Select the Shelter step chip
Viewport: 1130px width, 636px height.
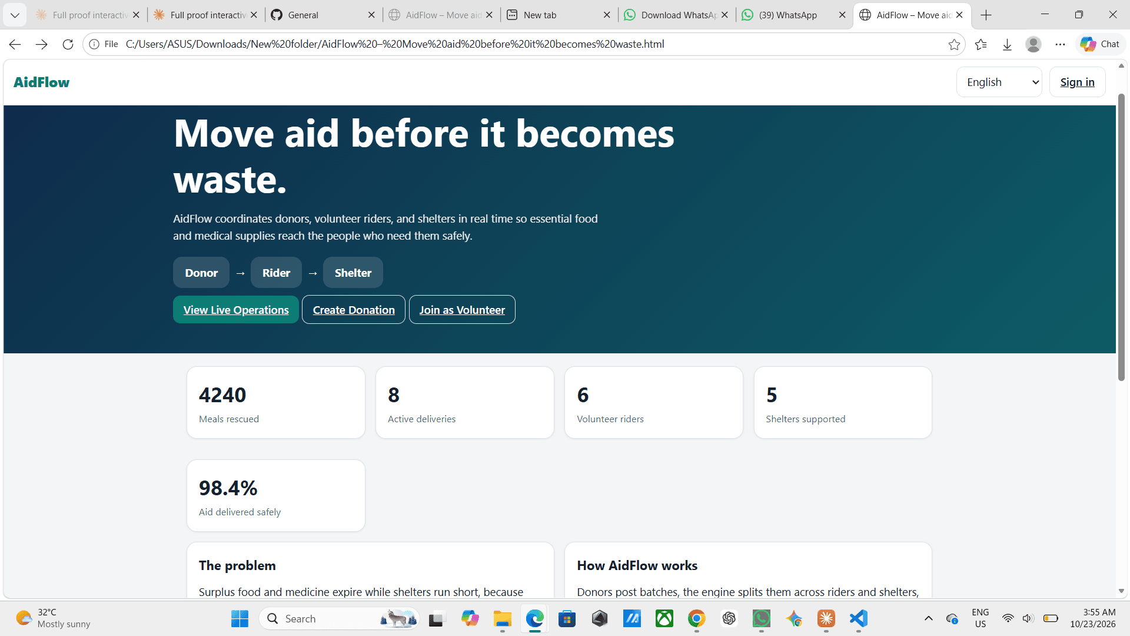353,273
